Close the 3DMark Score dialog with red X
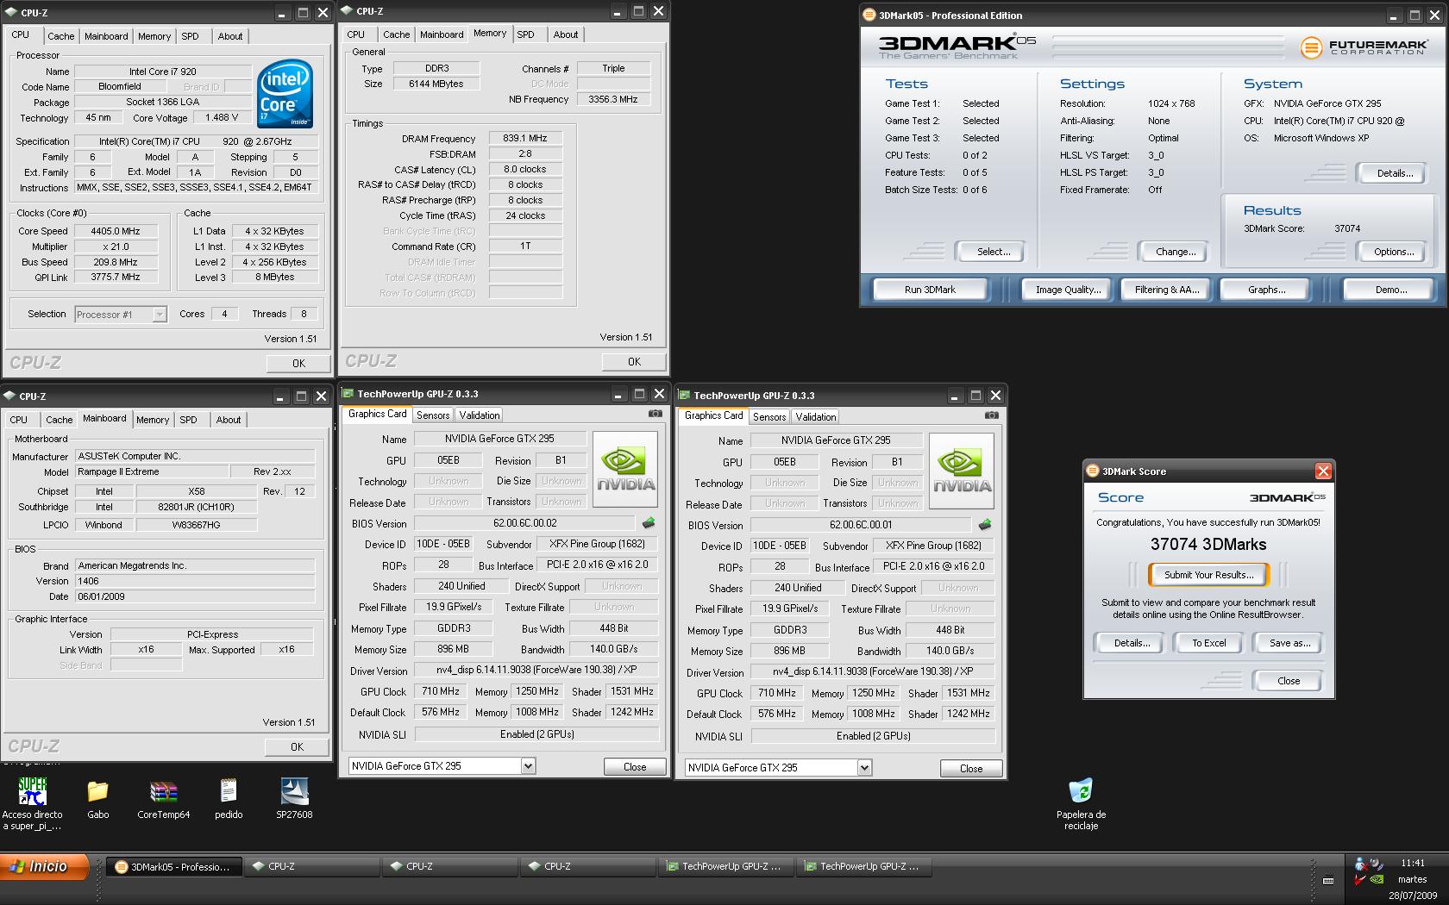 pos(1323,471)
